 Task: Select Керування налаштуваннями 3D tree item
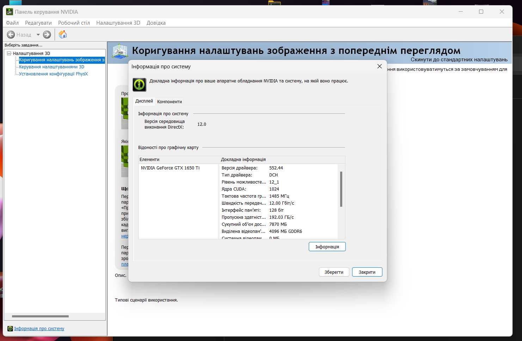(x=51, y=67)
